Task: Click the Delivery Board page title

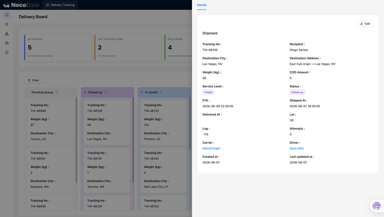Action: pos(33,17)
